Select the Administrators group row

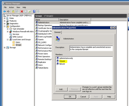(x=63, y=23)
